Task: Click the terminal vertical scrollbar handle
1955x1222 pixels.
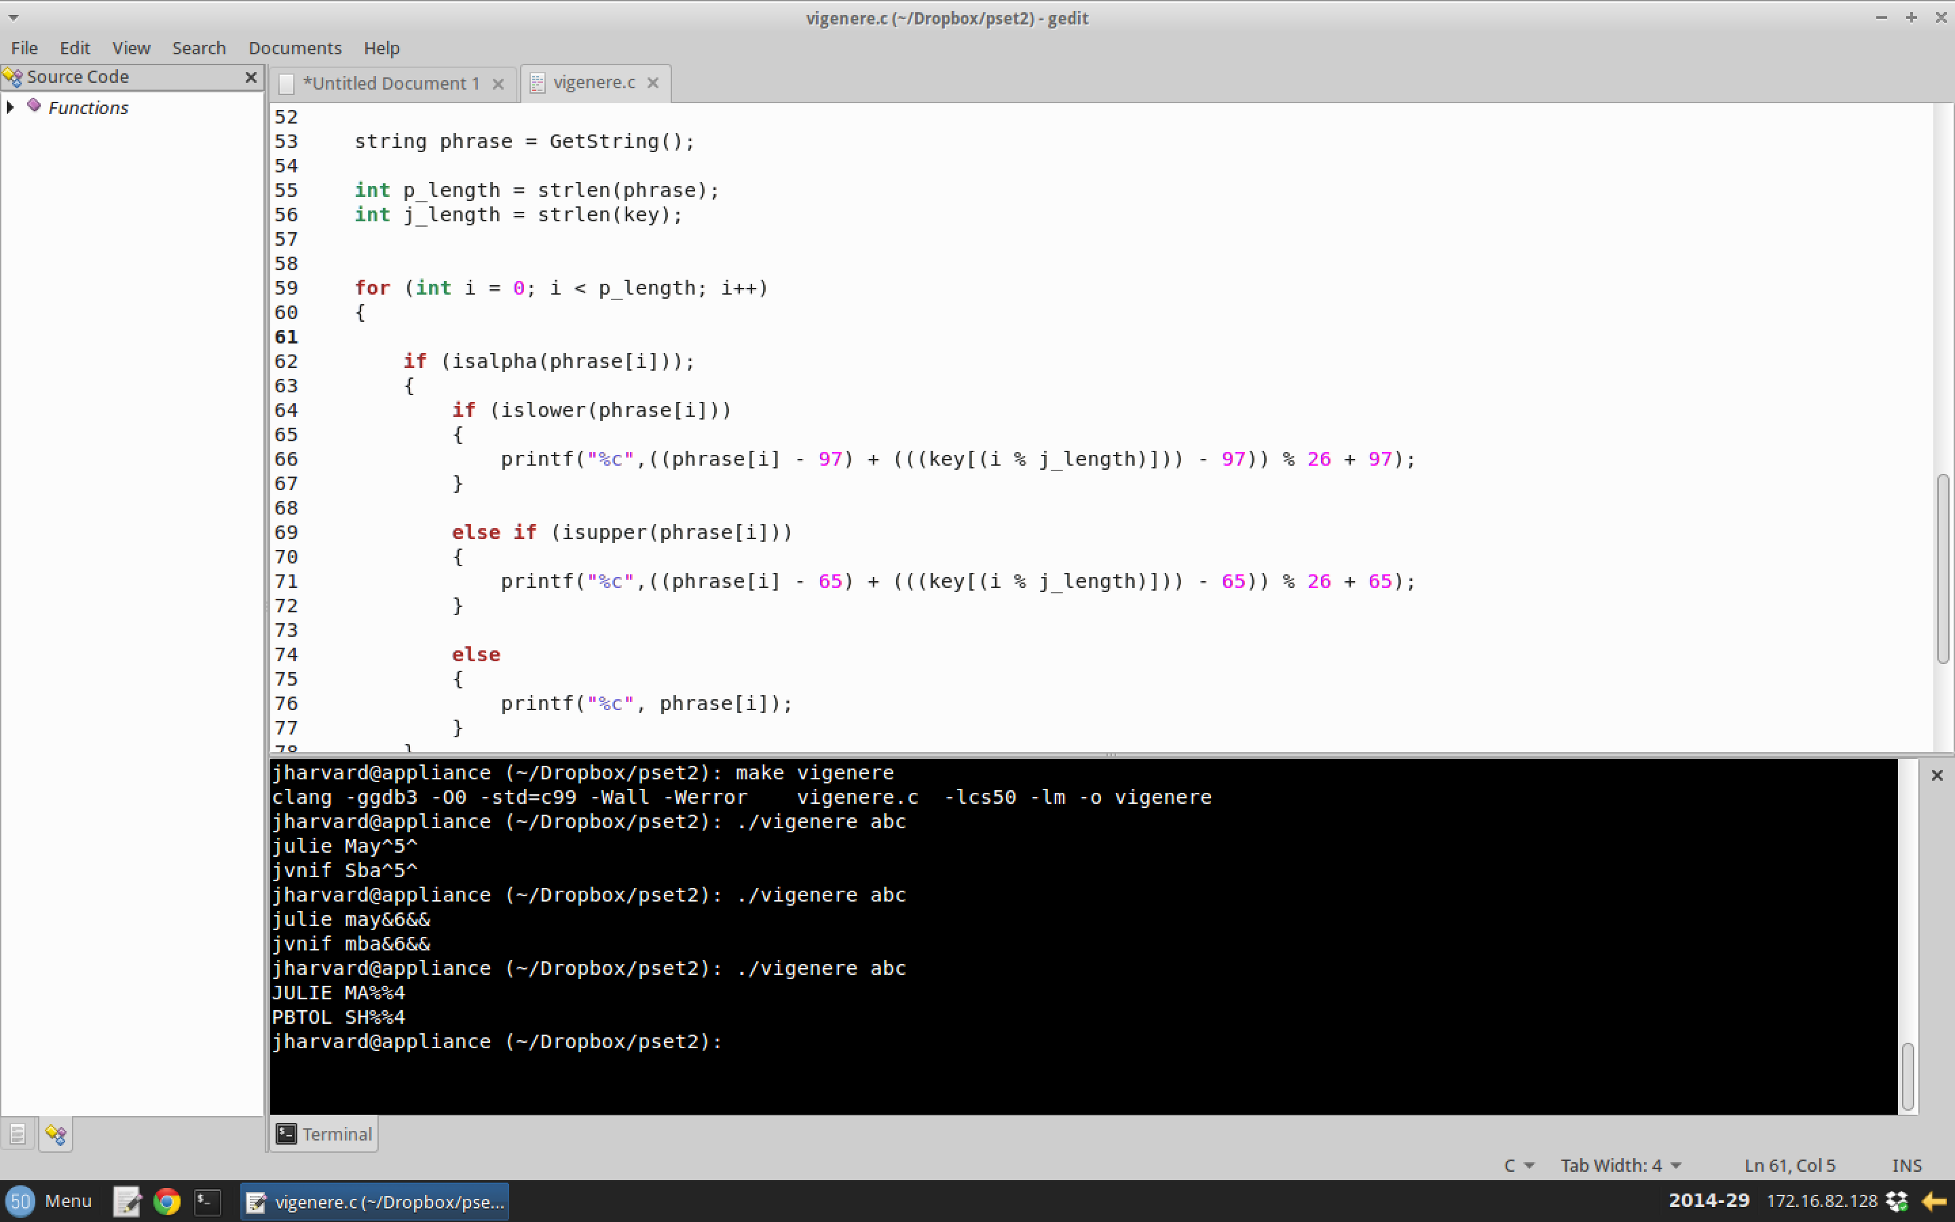Action: tap(1907, 1077)
